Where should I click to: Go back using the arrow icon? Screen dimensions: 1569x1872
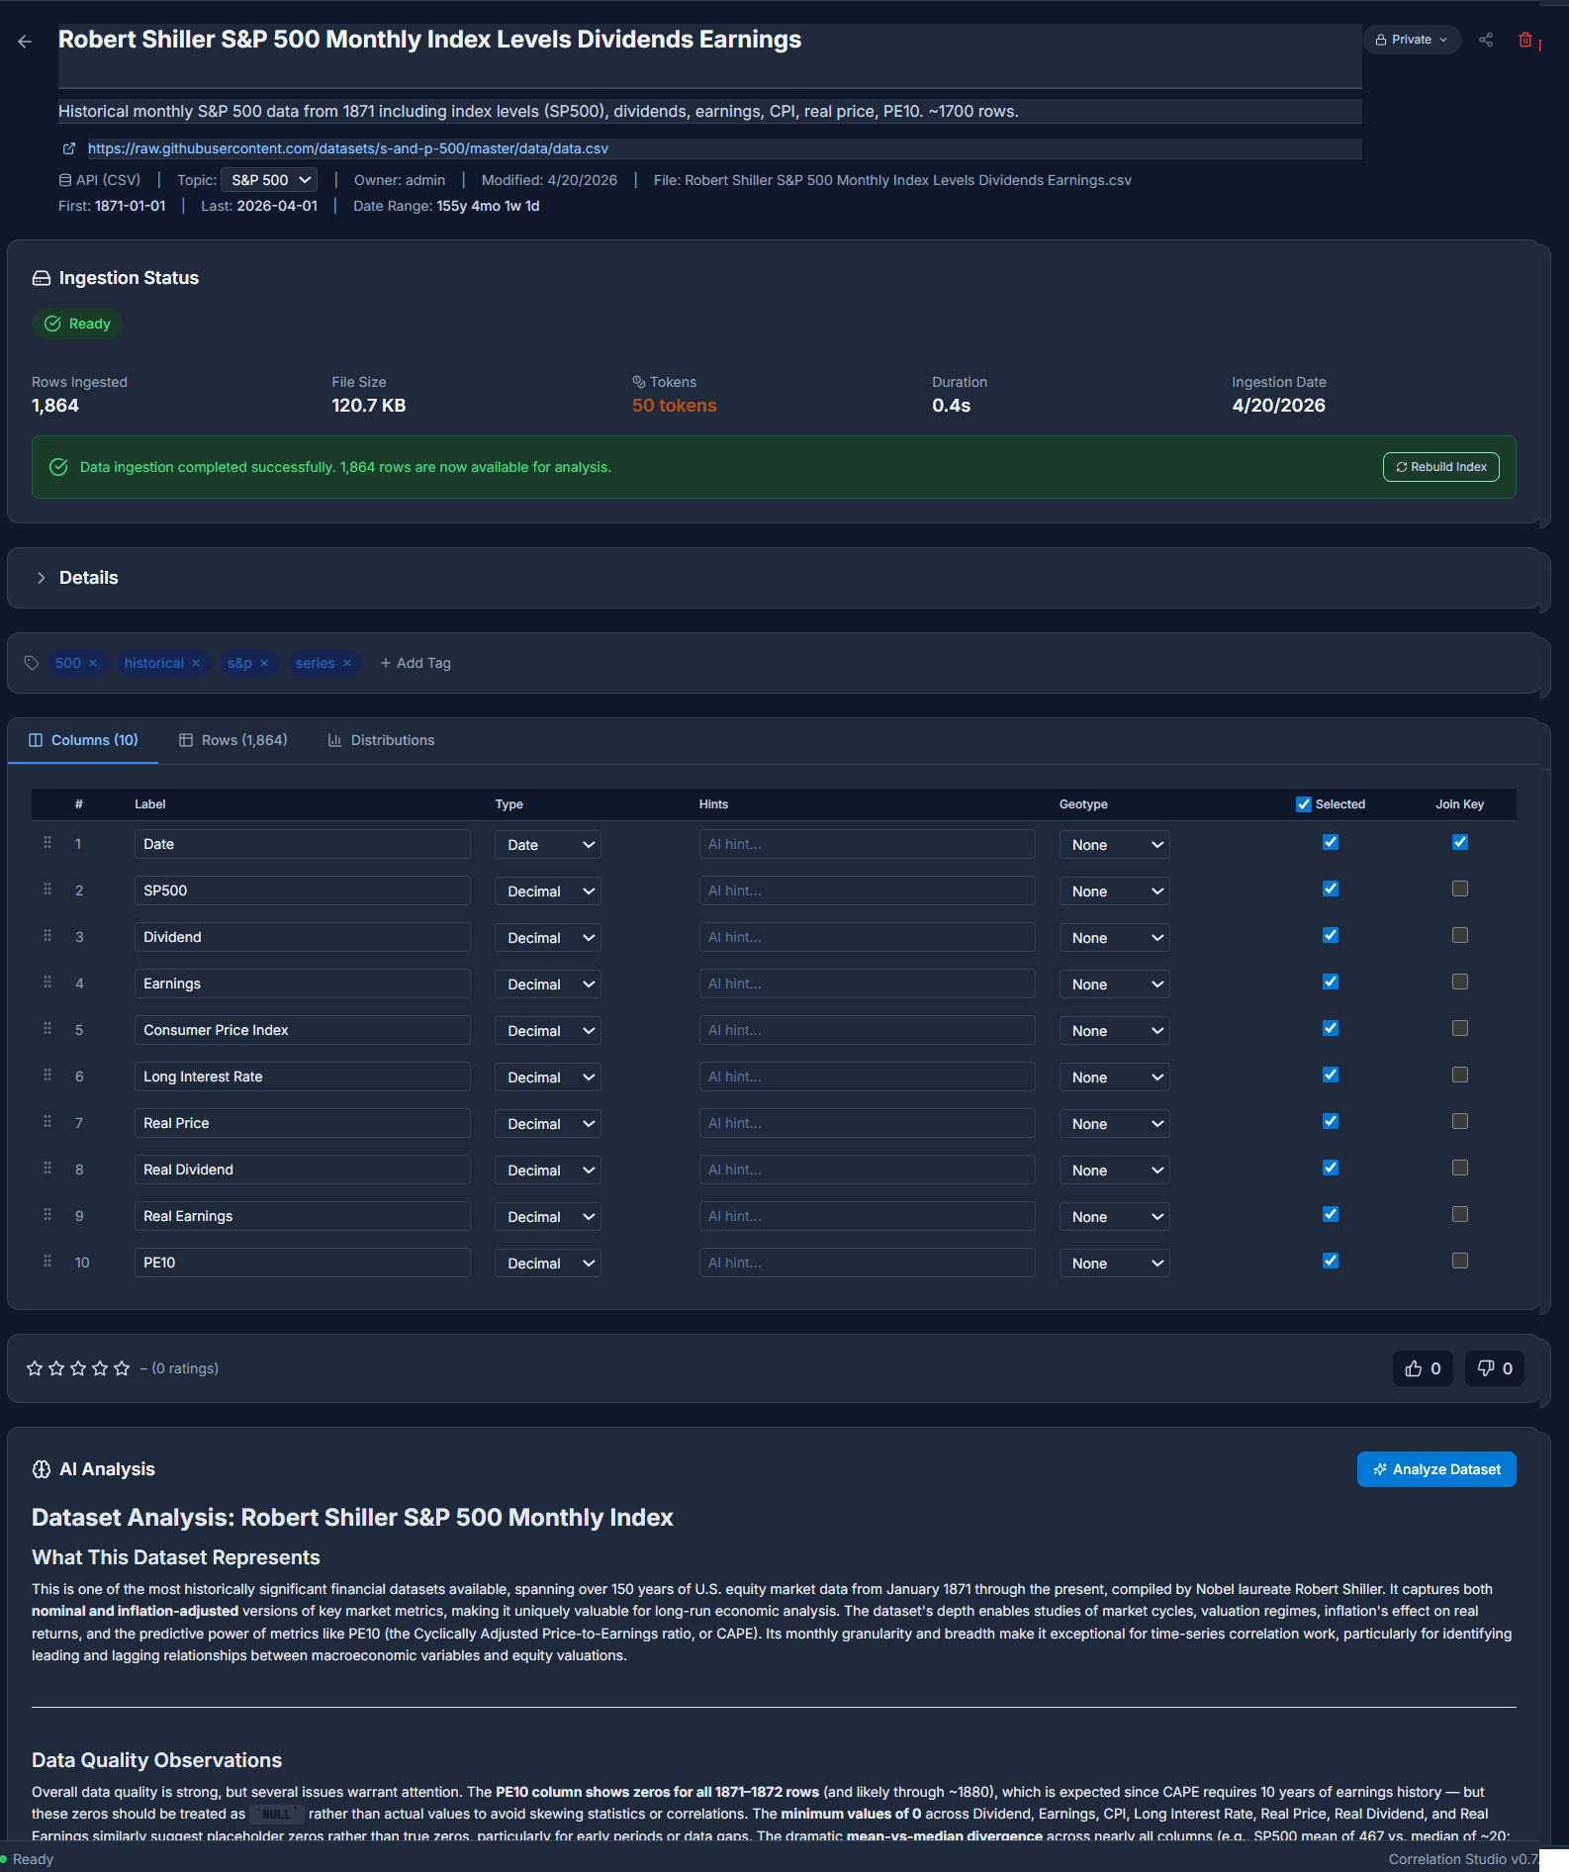(25, 41)
